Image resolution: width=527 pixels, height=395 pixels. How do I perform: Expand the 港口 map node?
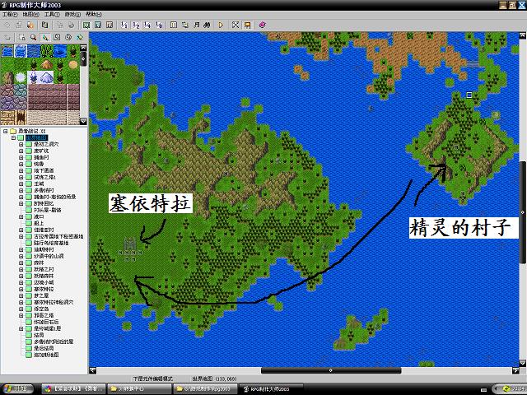coord(21,216)
